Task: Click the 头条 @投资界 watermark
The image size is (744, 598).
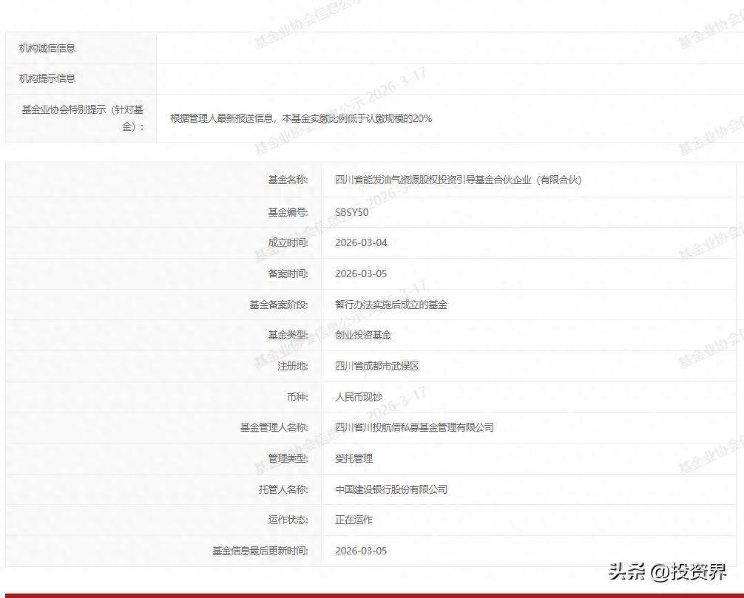Action: pyautogui.click(x=667, y=571)
